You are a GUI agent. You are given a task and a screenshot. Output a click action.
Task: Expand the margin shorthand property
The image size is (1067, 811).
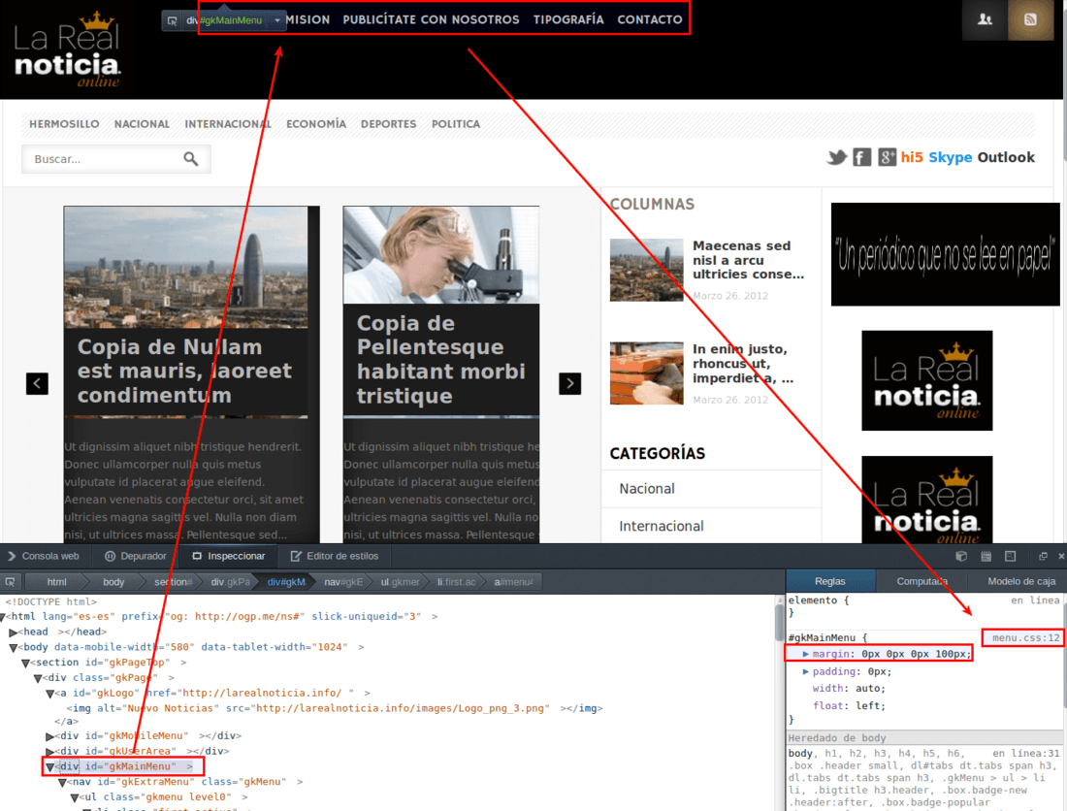coord(806,654)
